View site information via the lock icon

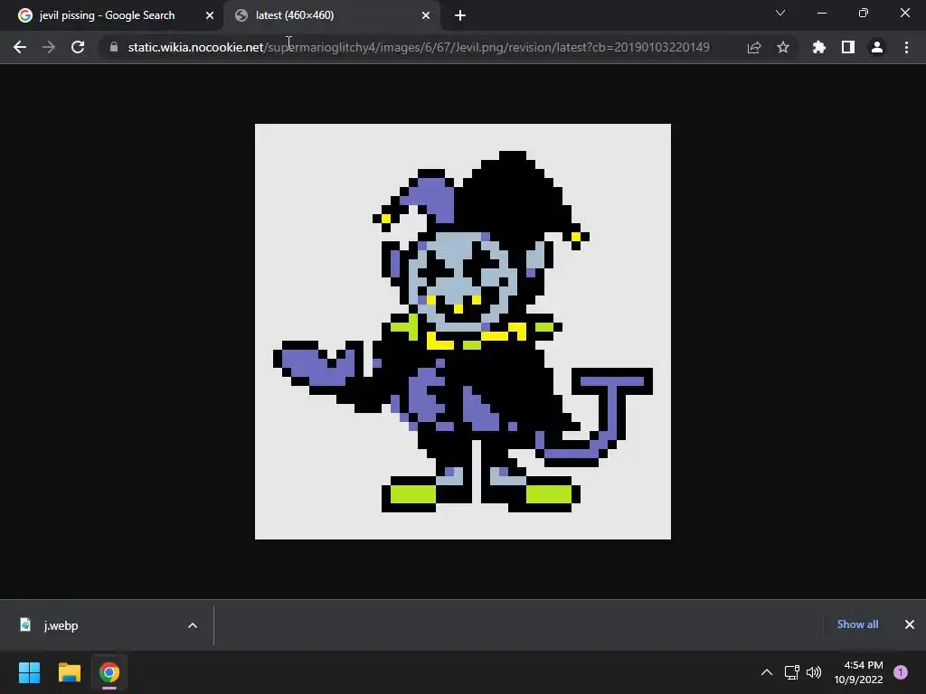[113, 47]
